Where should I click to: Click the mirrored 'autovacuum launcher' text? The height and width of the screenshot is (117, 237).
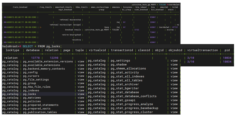click(x=70, y=20)
